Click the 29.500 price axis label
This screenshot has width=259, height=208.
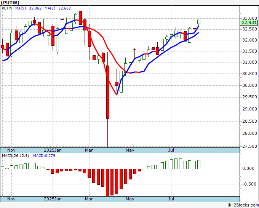point(249,97)
